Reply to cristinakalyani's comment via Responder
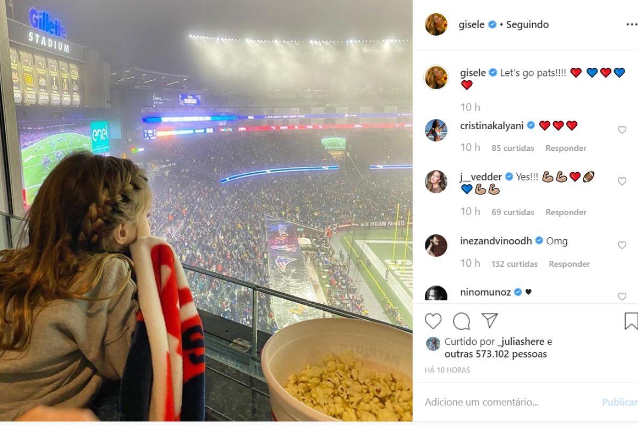This screenshot has height=425, width=638. click(x=566, y=148)
